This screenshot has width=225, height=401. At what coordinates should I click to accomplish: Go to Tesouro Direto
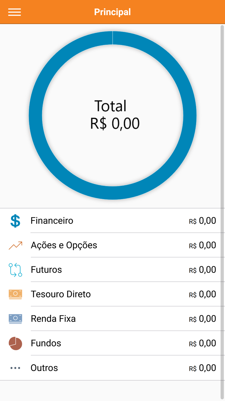61,294
